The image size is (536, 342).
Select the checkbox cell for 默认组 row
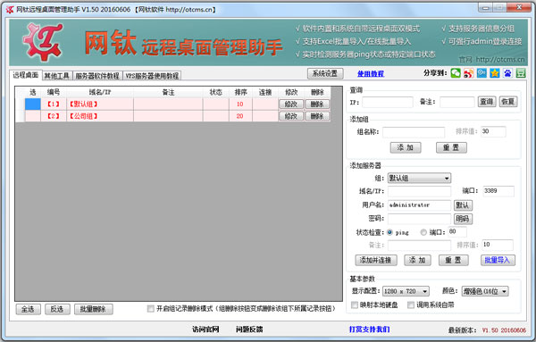click(x=33, y=104)
